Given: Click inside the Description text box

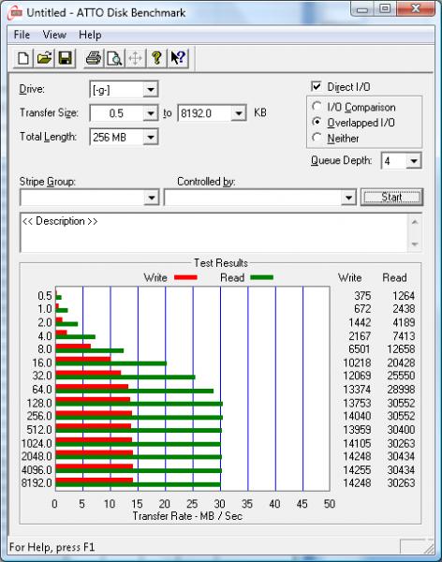Looking at the screenshot, I should [x=214, y=232].
